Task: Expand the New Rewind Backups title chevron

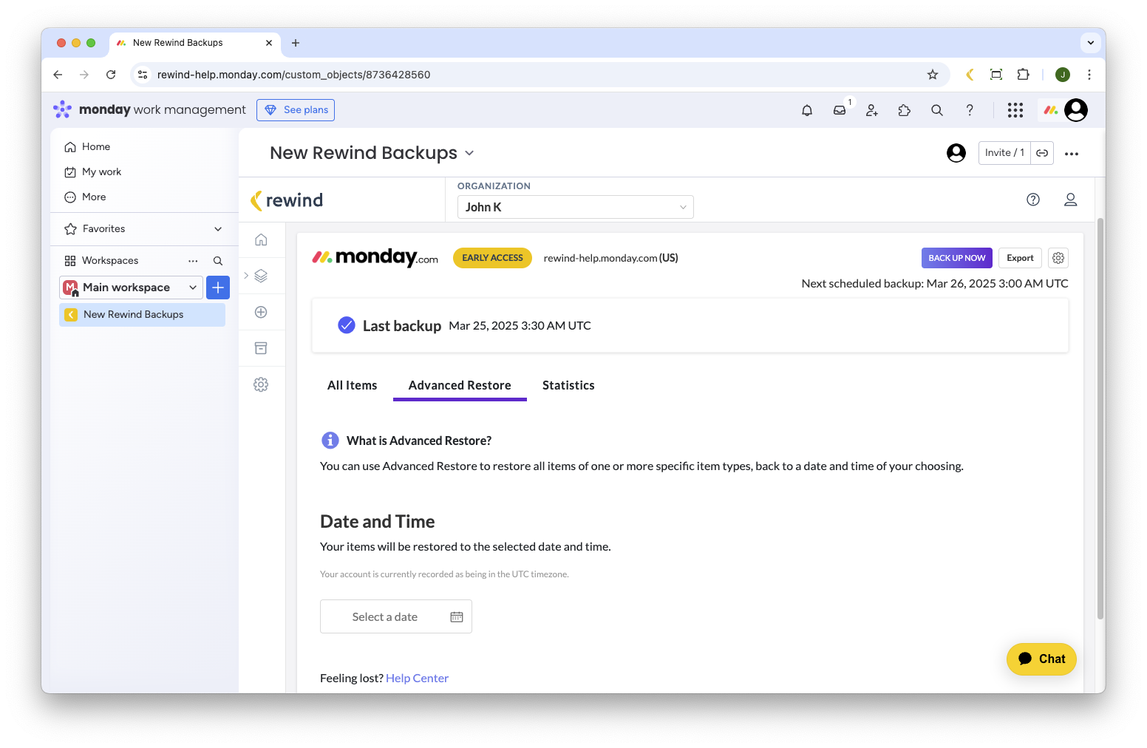Action: (x=469, y=153)
